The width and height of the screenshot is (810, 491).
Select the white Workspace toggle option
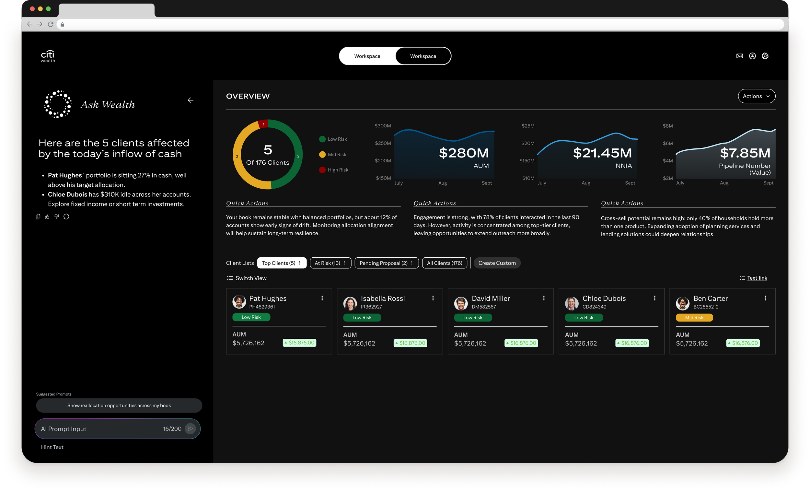(367, 56)
